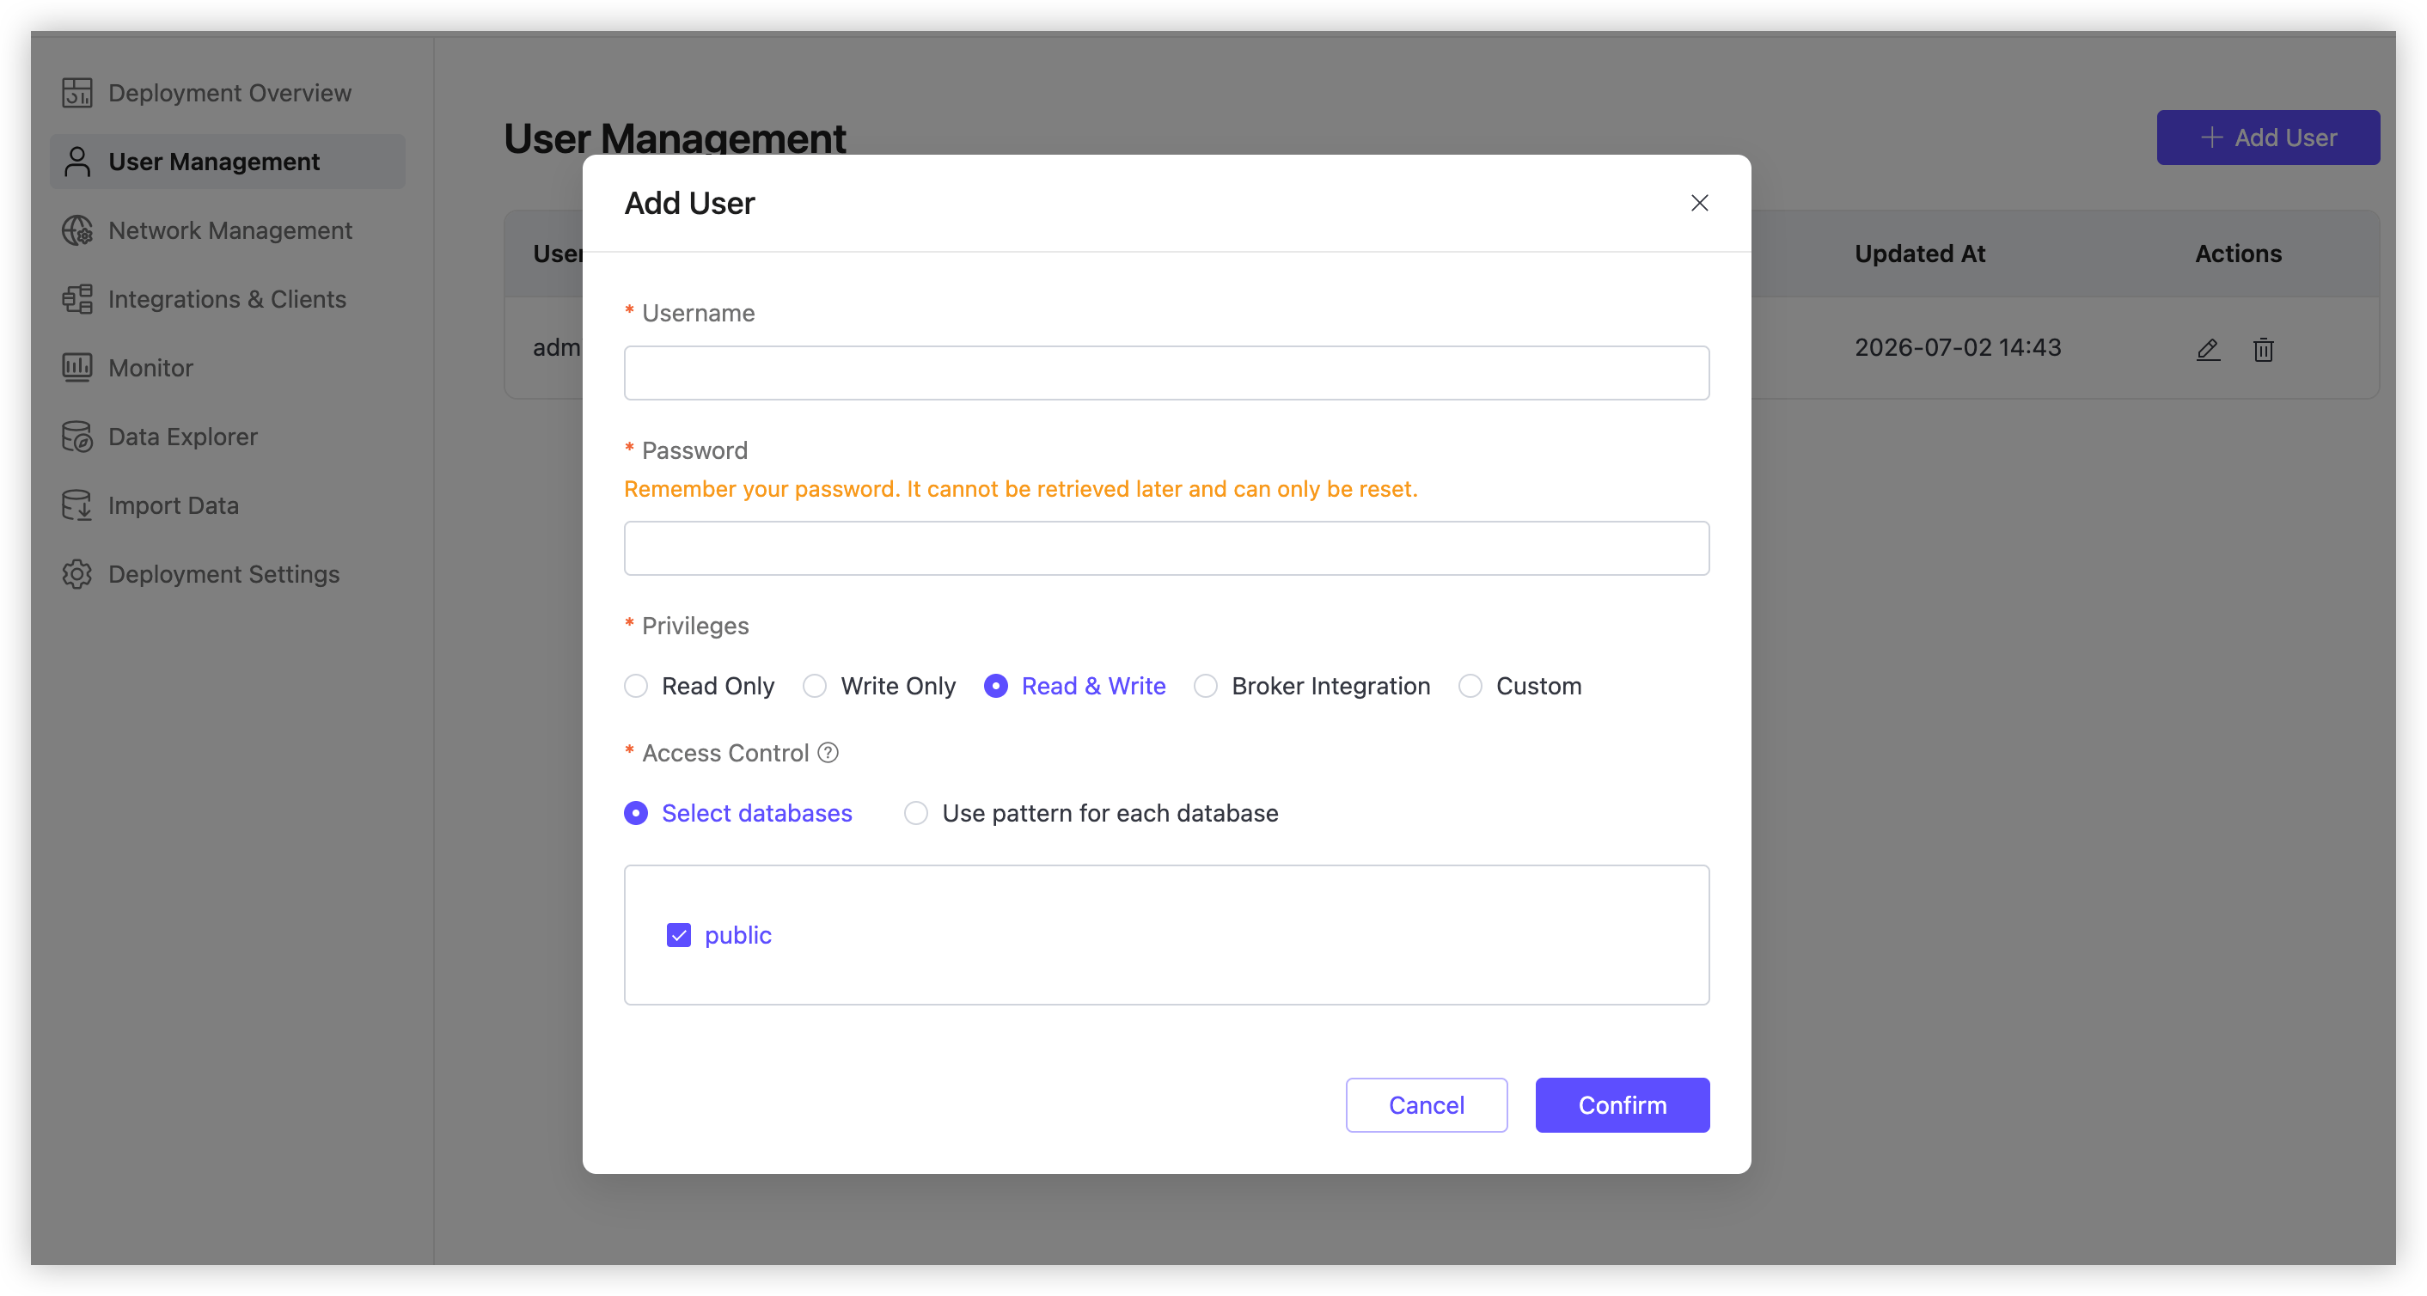Viewport: 2427px width, 1296px height.
Task: Click the Deployment Overview sidebar icon
Action: tap(76, 92)
